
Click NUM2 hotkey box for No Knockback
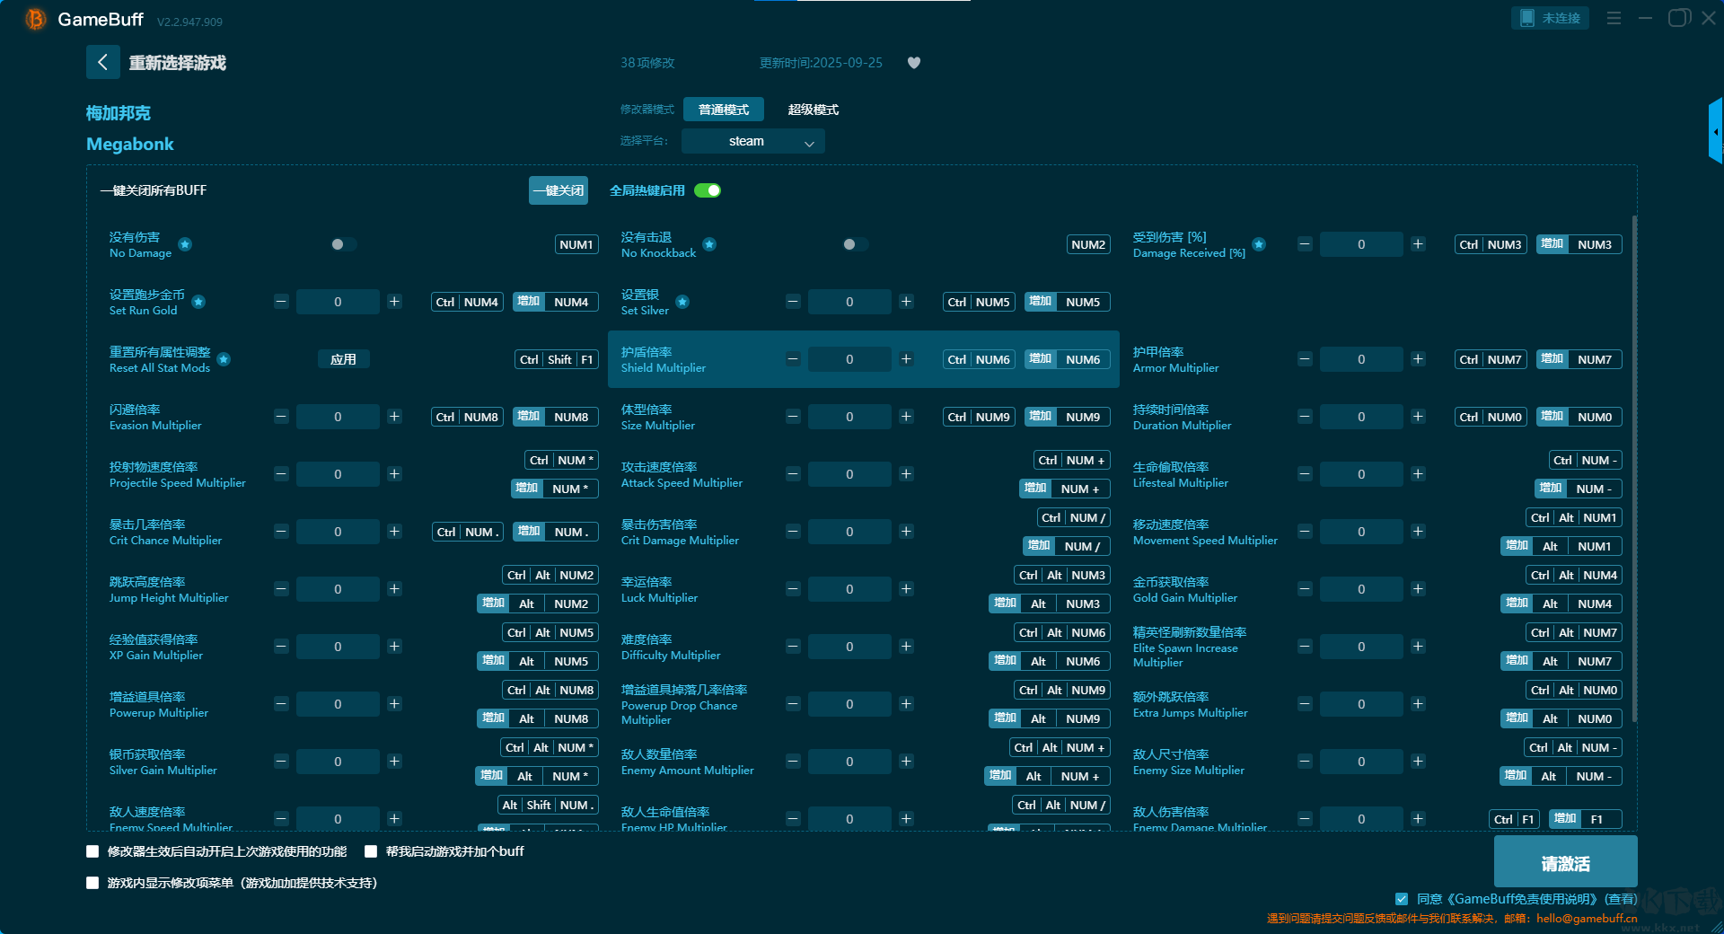click(x=1088, y=244)
